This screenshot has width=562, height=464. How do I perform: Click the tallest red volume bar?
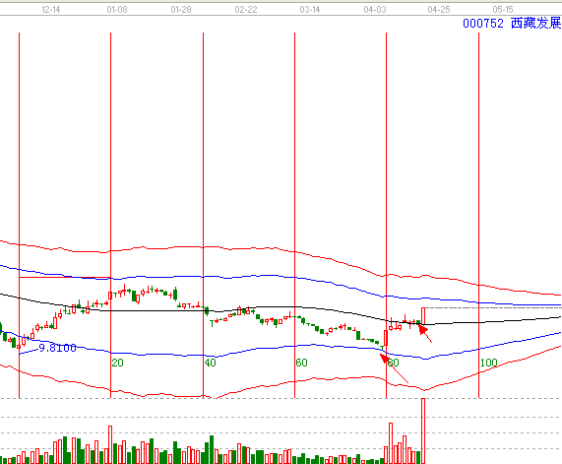tap(423, 431)
